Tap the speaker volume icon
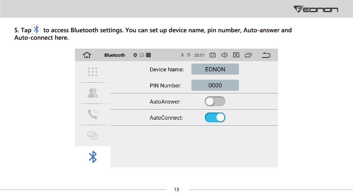Image resolution: width=353 pixels, height=194 pixels. pos(225,55)
